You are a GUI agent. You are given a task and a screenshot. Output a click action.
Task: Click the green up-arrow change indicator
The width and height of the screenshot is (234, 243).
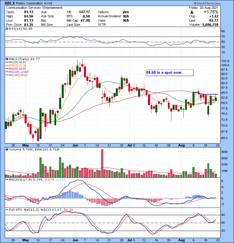click(192, 12)
